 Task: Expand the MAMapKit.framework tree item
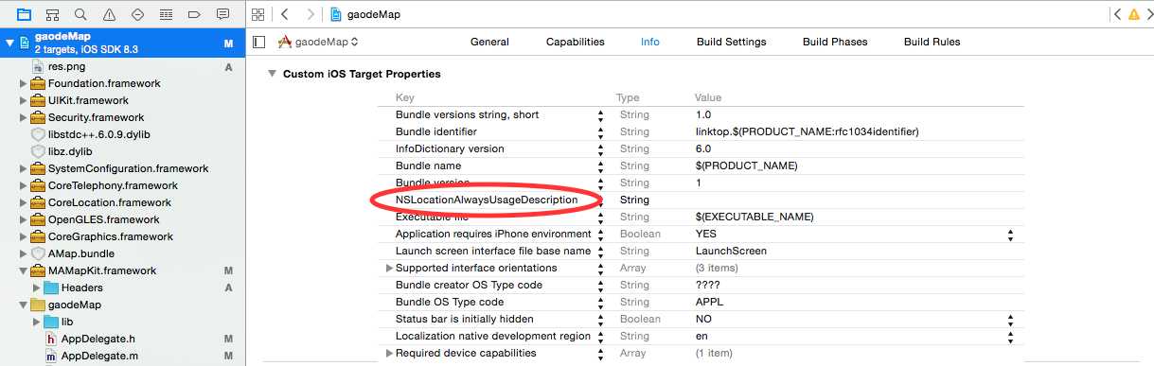[24, 270]
